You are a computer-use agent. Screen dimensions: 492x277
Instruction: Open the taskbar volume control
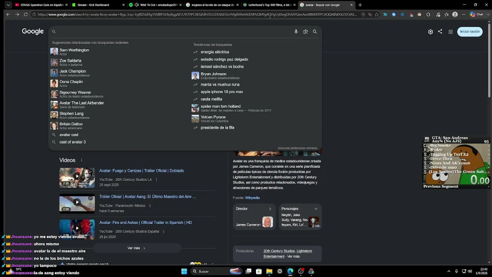click(470, 271)
